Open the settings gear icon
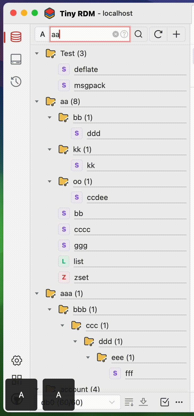This screenshot has height=416, width=194. (17, 361)
